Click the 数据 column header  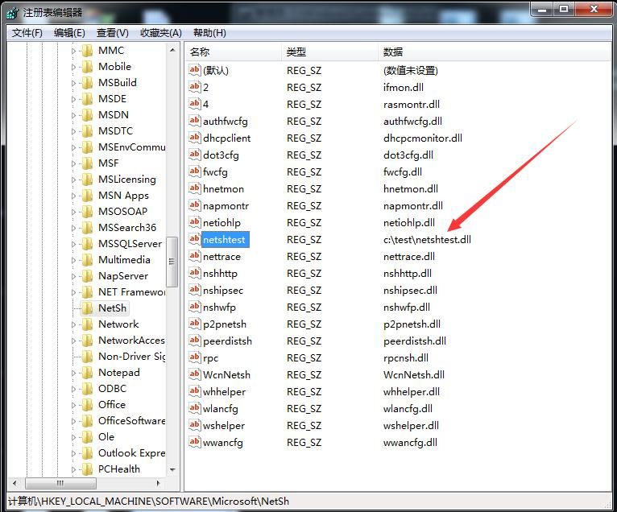(x=495, y=52)
